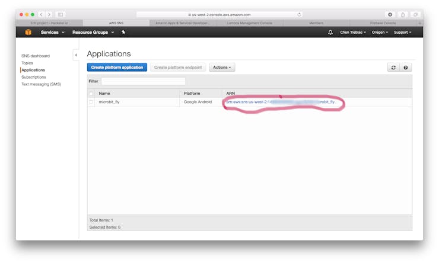Expand the Resource Groups dropdown
The height and width of the screenshot is (263, 439).
point(93,33)
